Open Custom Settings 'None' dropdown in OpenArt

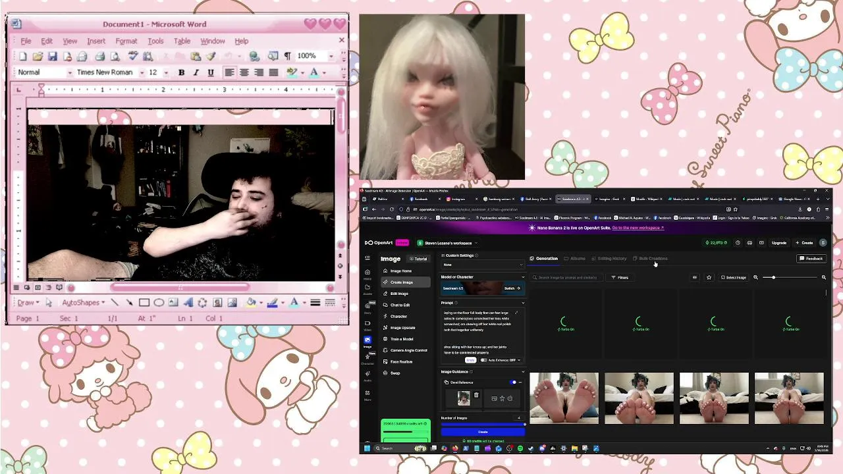pyautogui.click(x=483, y=265)
